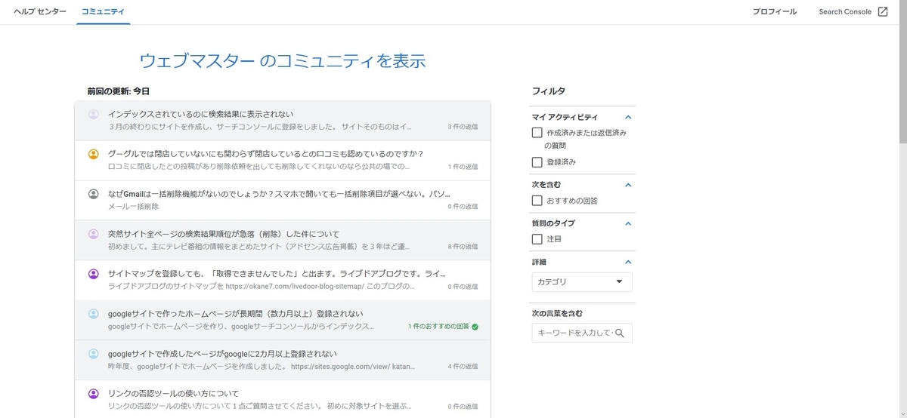Image resolution: width=907 pixels, height=418 pixels.
Task: Open googleサイトで作ったホームページ thread
Action: [x=283, y=321]
